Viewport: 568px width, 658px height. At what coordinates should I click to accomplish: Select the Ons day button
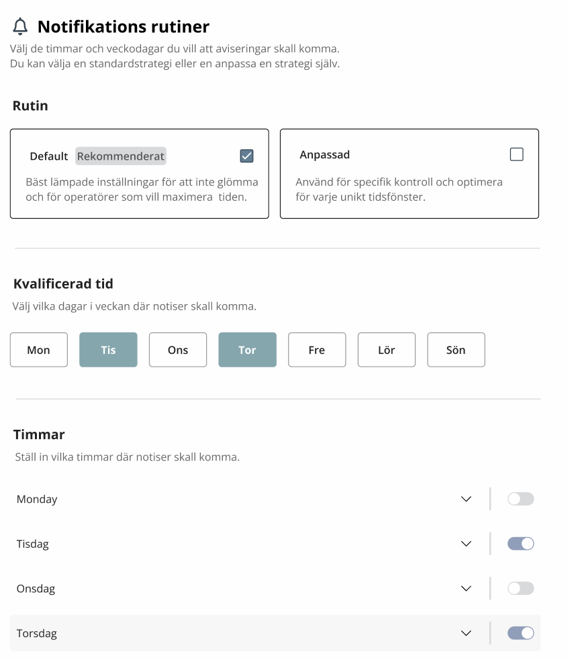click(x=178, y=350)
